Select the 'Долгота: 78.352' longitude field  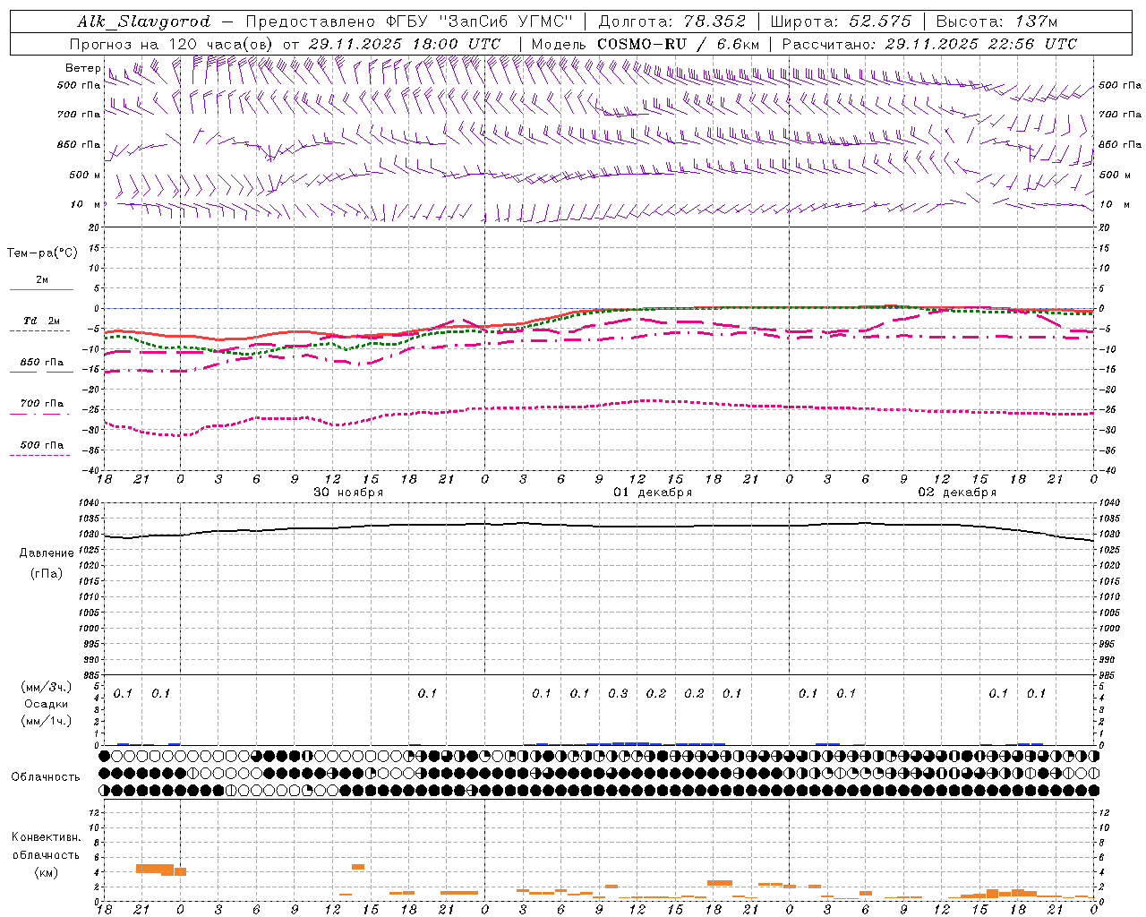coord(671,21)
